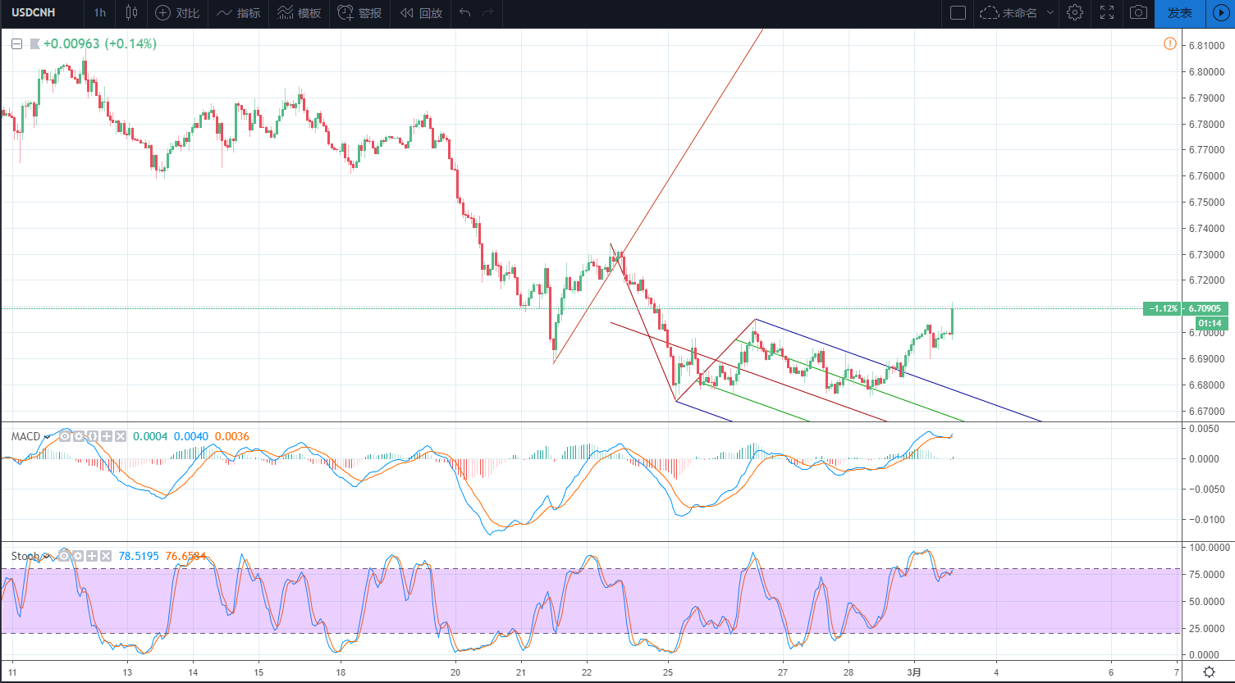Screen dimensions: 1235x683
Task: Remove the Stoch indicator with its X
Action: (x=106, y=556)
